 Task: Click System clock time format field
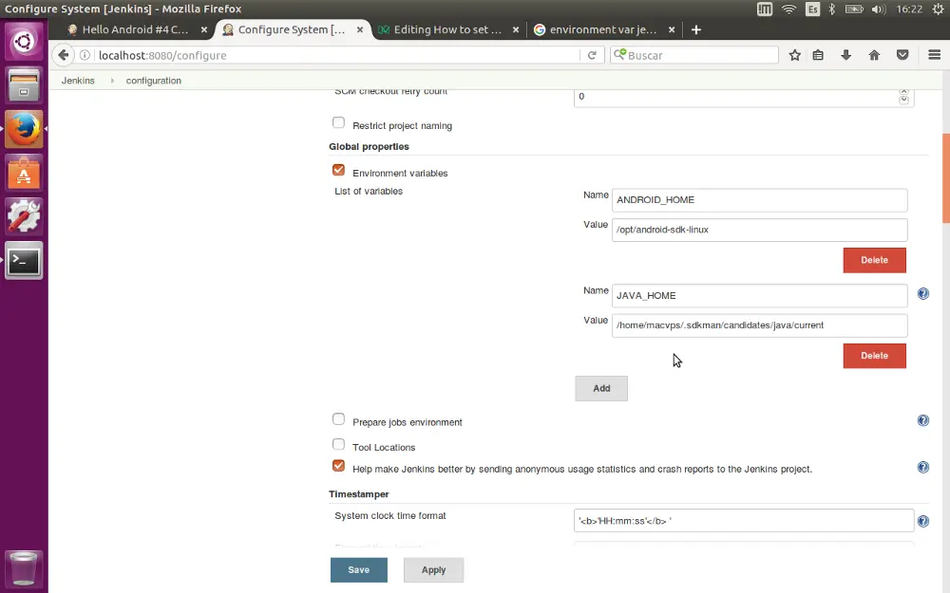pos(744,521)
